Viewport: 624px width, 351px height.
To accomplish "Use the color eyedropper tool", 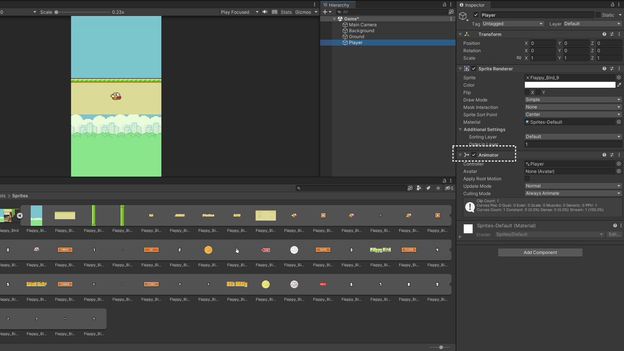I will click(619, 85).
